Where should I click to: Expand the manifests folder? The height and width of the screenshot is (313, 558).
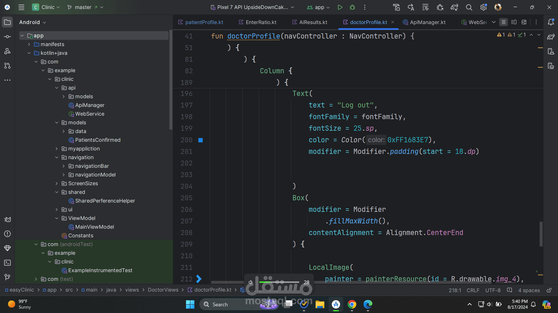coord(29,44)
